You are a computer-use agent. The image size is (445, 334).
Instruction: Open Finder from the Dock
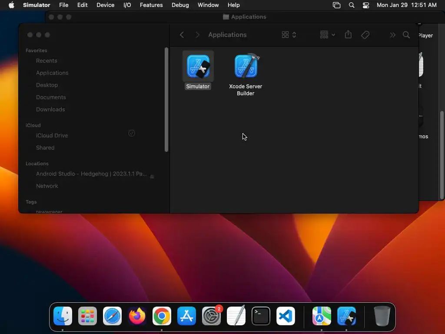click(x=63, y=316)
